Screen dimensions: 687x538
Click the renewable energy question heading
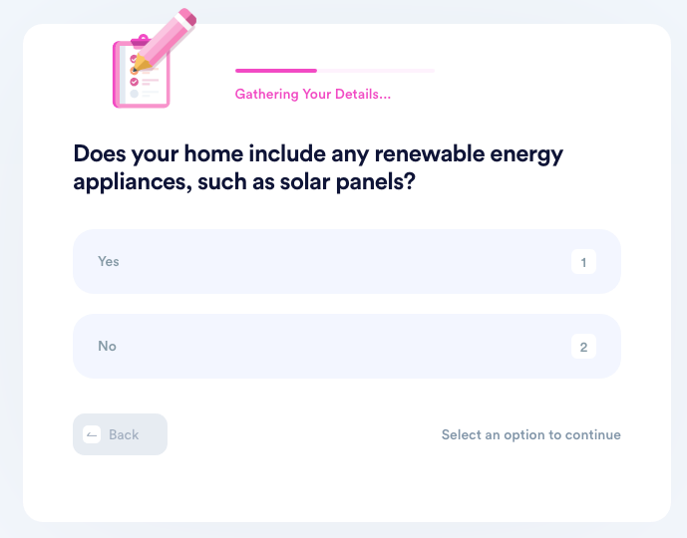[x=318, y=167]
